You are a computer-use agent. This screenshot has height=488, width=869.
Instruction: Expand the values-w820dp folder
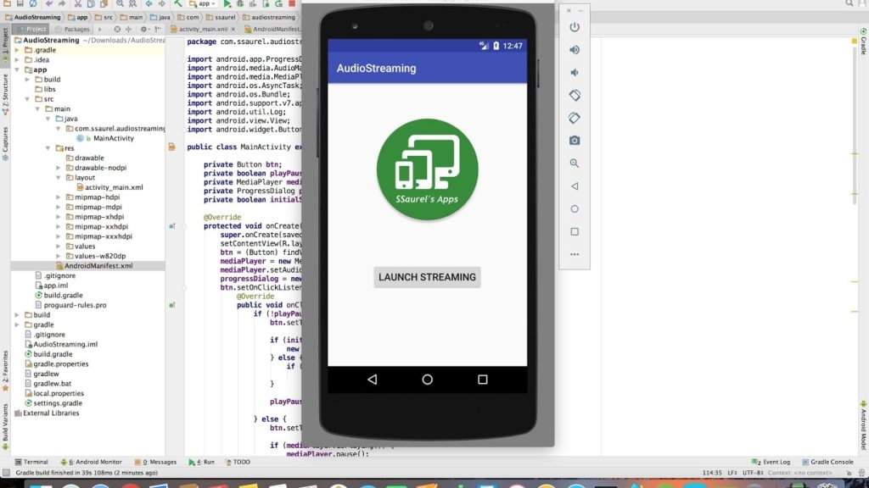pyautogui.click(x=59, y=256)
